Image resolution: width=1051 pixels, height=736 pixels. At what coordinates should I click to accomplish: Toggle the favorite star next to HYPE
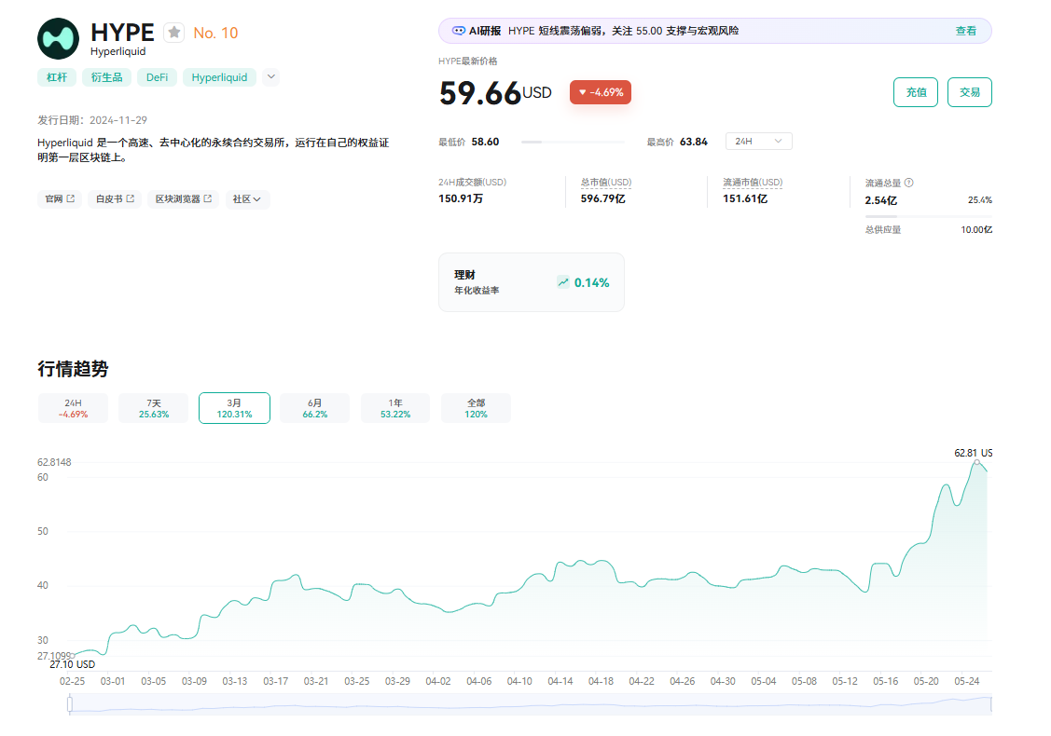pos(174,33)
